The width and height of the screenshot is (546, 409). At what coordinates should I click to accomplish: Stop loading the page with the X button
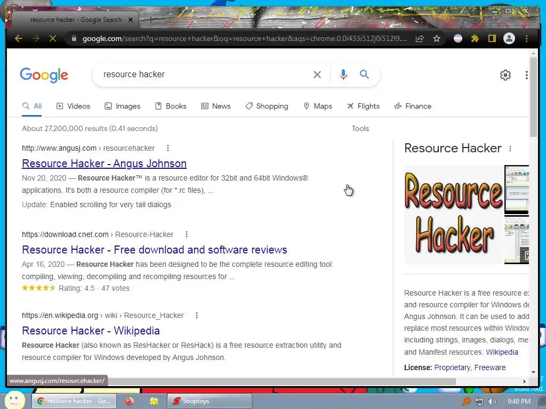pyautogui.click(x=53, y=38)
